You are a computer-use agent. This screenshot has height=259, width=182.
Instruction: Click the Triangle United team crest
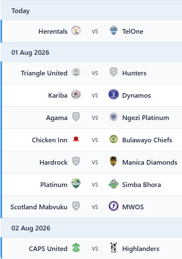pos(76,72)
